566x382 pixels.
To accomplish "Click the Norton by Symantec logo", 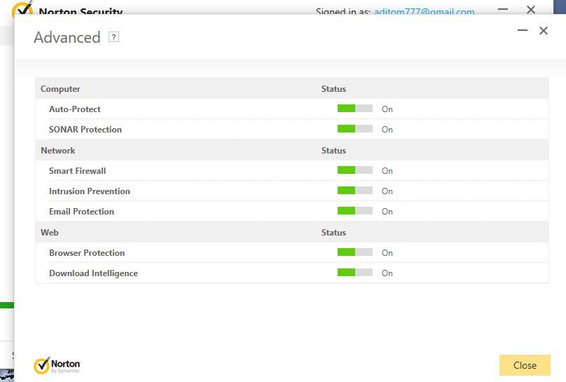I will click(x=57, y=365).
